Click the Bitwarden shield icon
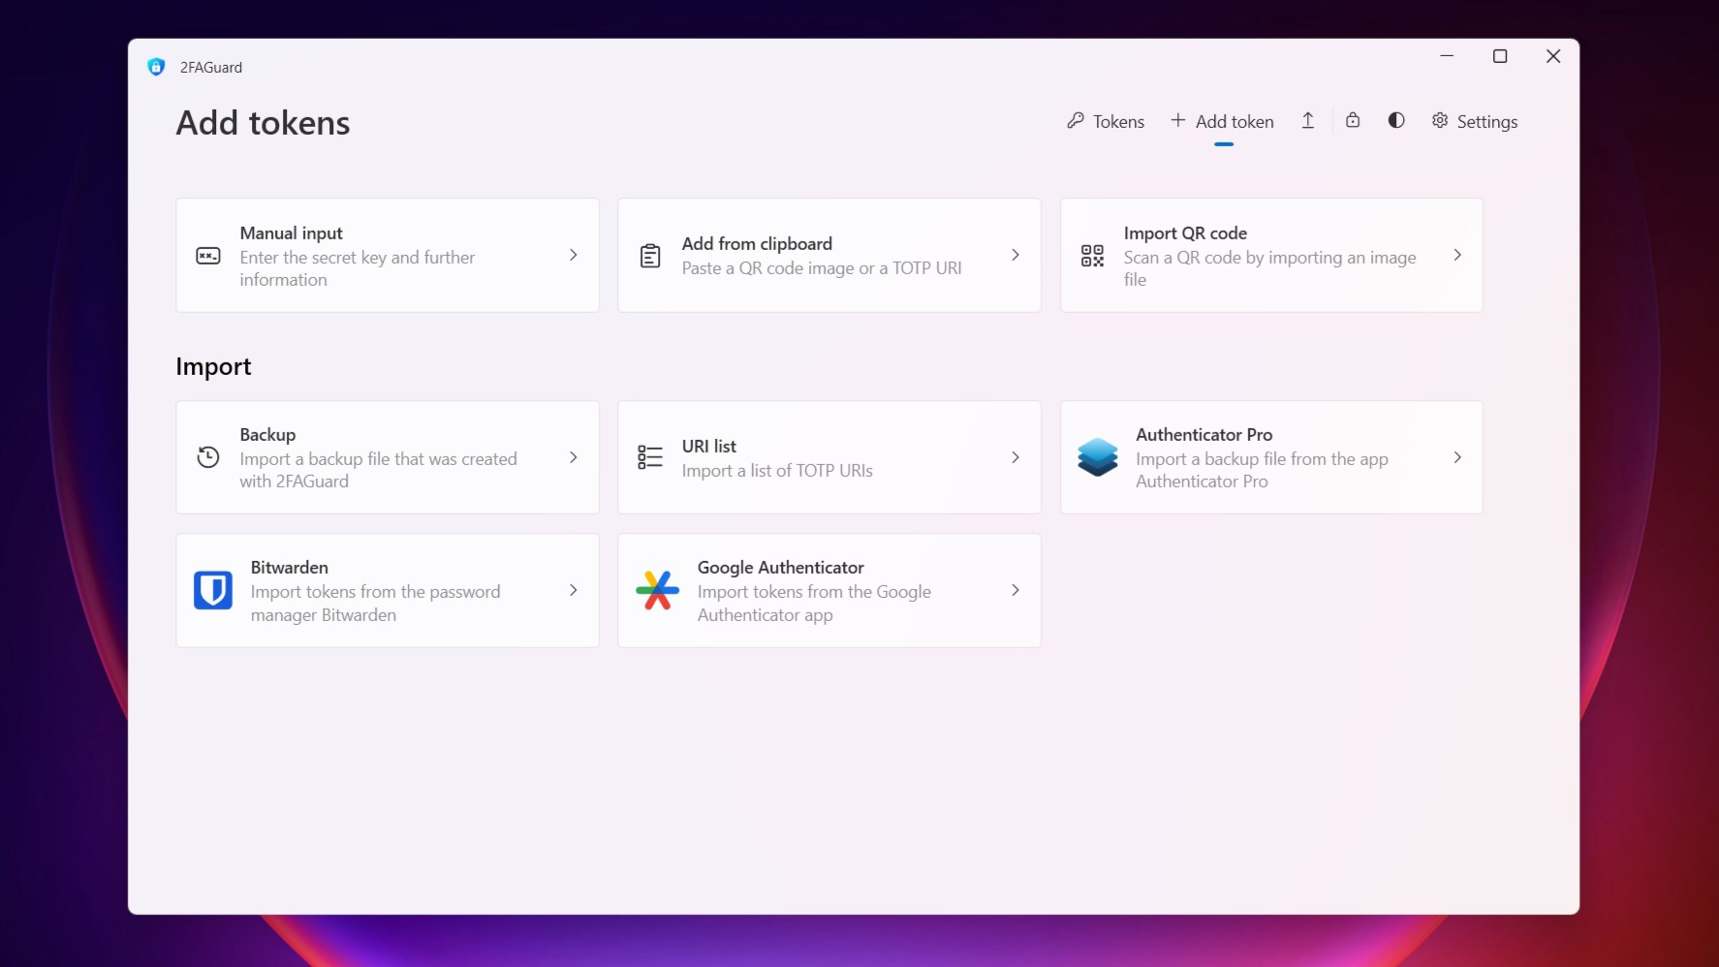The image size is (1719, 967). (212, 590)
